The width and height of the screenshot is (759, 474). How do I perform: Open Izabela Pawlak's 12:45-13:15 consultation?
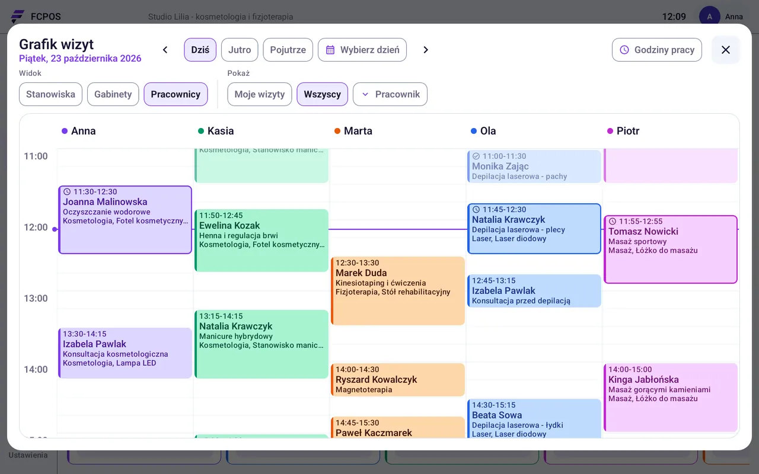(534, 291)
